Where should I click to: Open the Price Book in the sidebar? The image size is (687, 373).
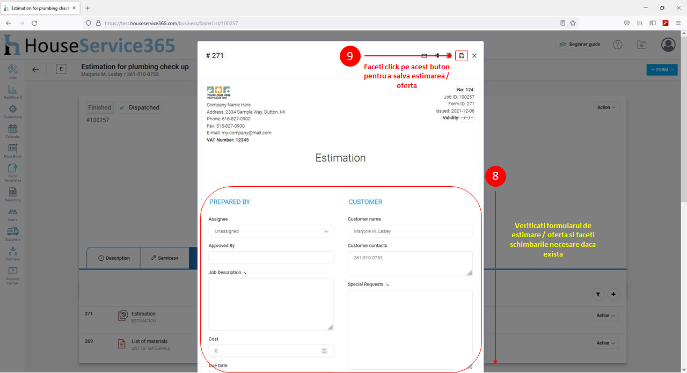click(x=12, y=151)
